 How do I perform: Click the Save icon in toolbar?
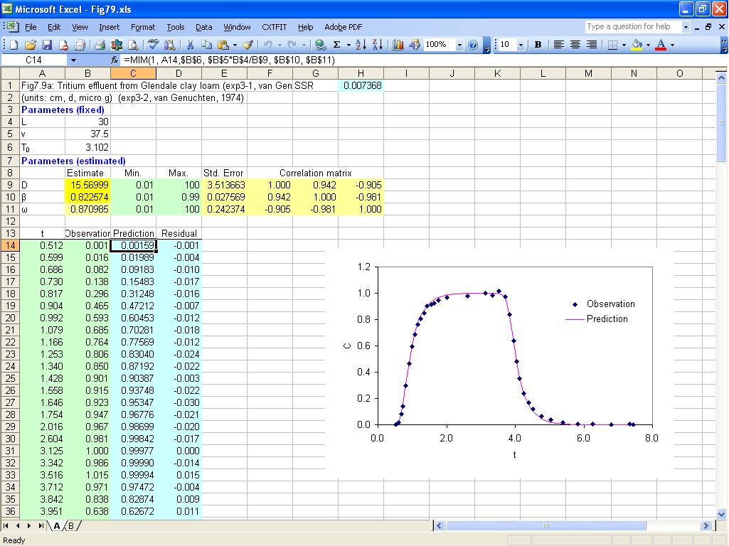tap(47, 45)
